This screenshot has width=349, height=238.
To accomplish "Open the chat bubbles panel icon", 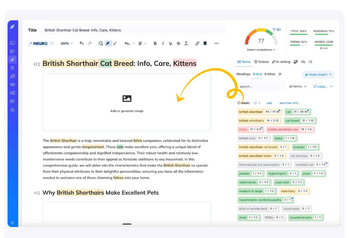I will [x=303, y=62].
